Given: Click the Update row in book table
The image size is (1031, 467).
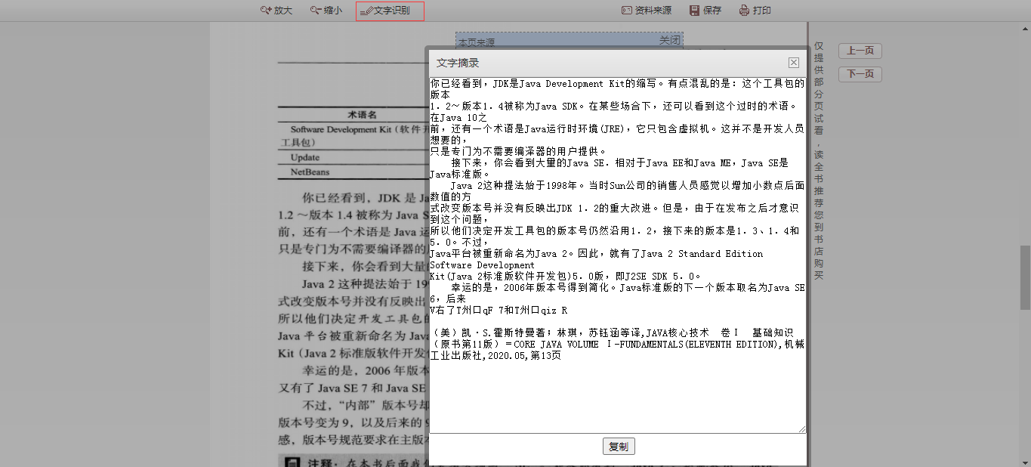Looking at the screenshot, I should [x=305, y=158].
